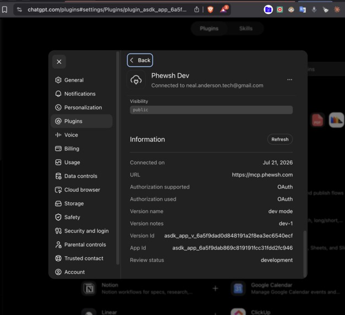This screenshot has height=315, width=345.
Task: Open the Brave Shields lion icon
Action: (210, 9)
